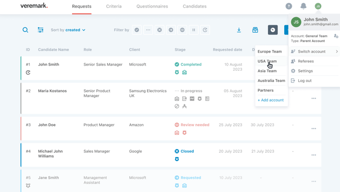This screenshot has width=340, height=192.
Task: Toggle the clock refresh status filter
Action: (205, 30)
